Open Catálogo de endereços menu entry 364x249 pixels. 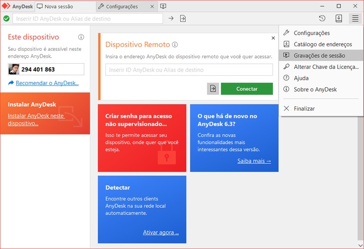click(323, 44)
